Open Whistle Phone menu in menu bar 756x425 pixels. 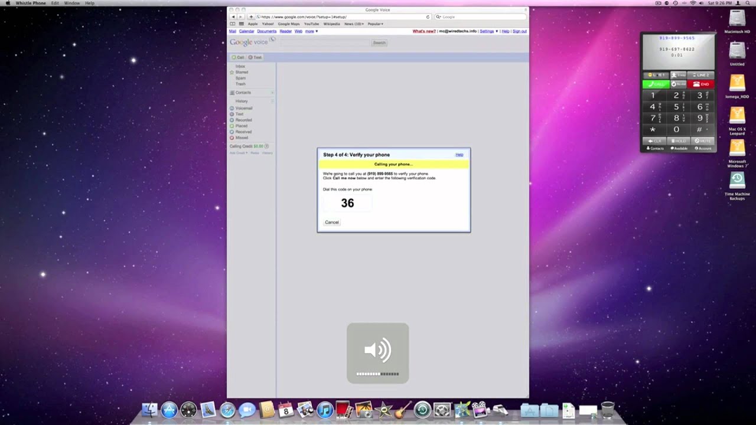[x=31, y=3]
